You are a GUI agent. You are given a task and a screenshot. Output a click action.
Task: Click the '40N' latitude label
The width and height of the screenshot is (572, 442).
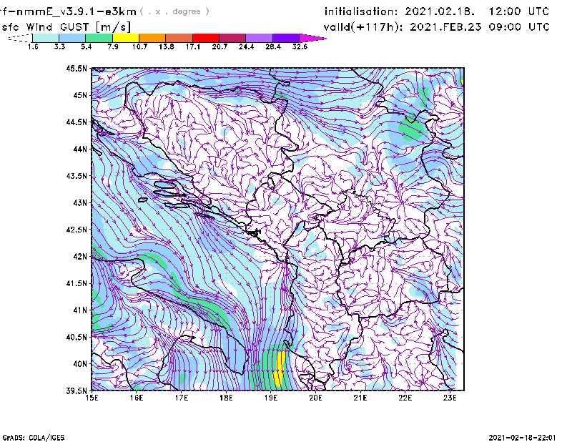click(80, 364)
